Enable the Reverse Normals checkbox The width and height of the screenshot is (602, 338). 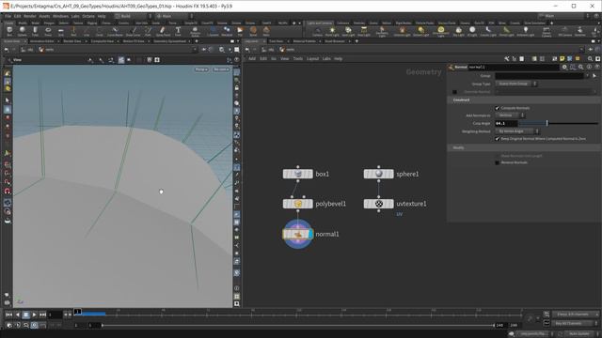tap(498, 162)
